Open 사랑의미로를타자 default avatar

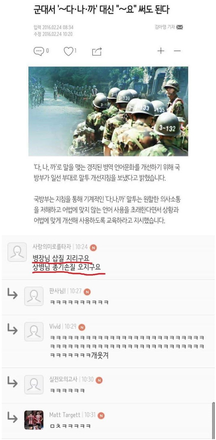[17, 252]
